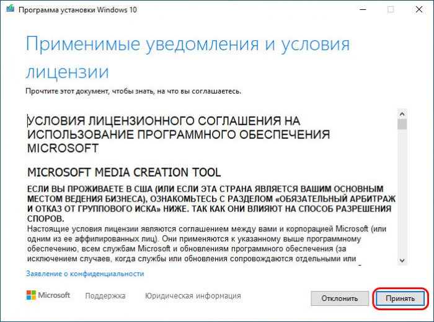
Task: Open the Поддержка link
Action: pos(105,296)
